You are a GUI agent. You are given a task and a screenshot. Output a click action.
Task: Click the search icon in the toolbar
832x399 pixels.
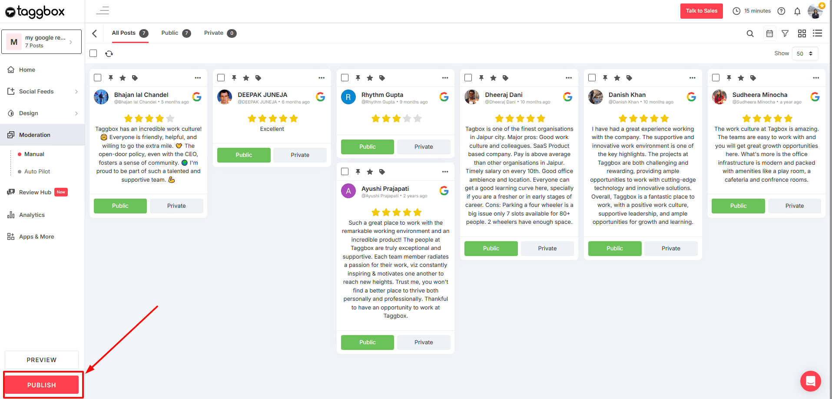750,33
